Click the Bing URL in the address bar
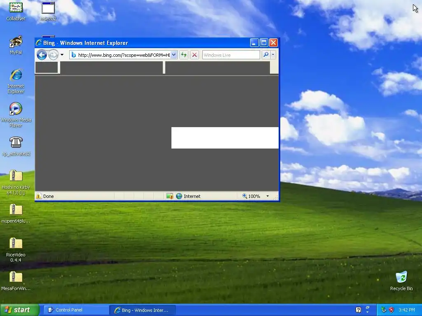422x316 pixels. [124, 55]
